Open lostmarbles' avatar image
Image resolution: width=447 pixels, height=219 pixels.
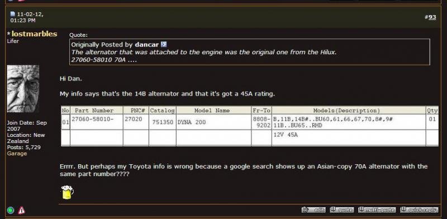pyautogui.click(x=23, y=89)
